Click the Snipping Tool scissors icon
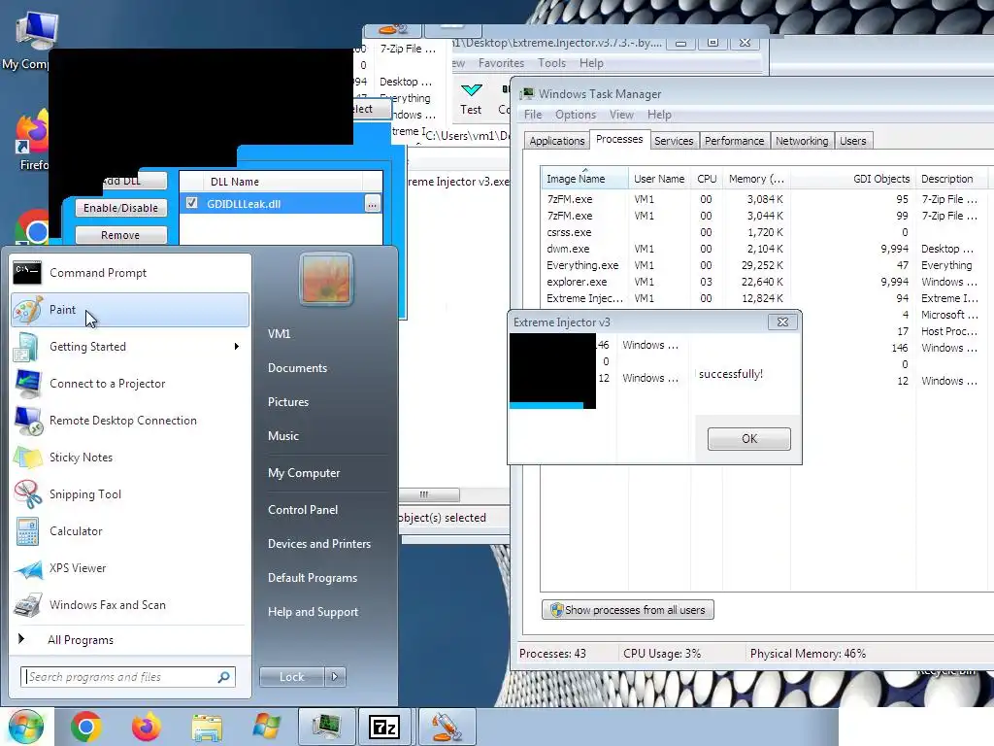The height and width of the screenshot is (746, 994). tap(28, 494)
